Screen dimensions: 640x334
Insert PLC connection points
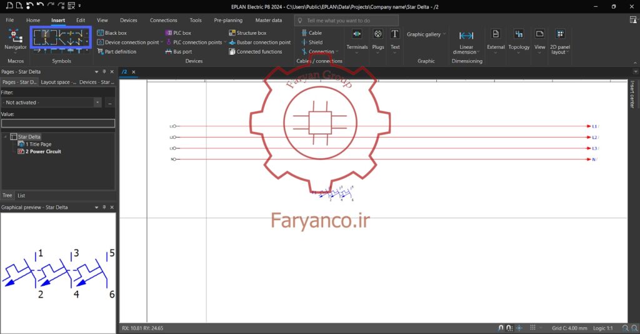tap(194, 42)
